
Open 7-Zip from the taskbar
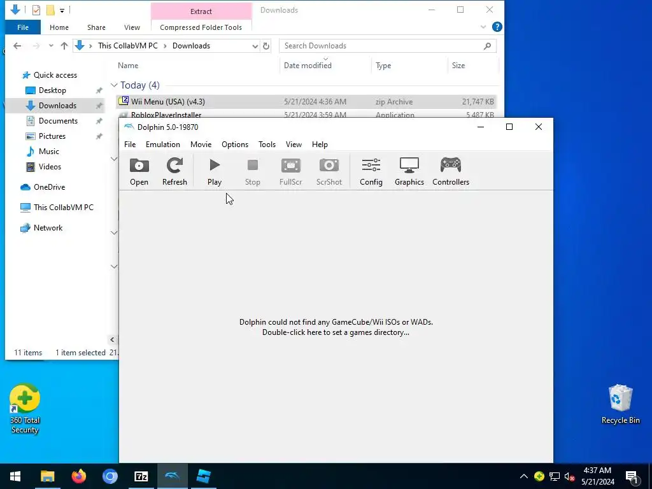click(x=141, y=476)
